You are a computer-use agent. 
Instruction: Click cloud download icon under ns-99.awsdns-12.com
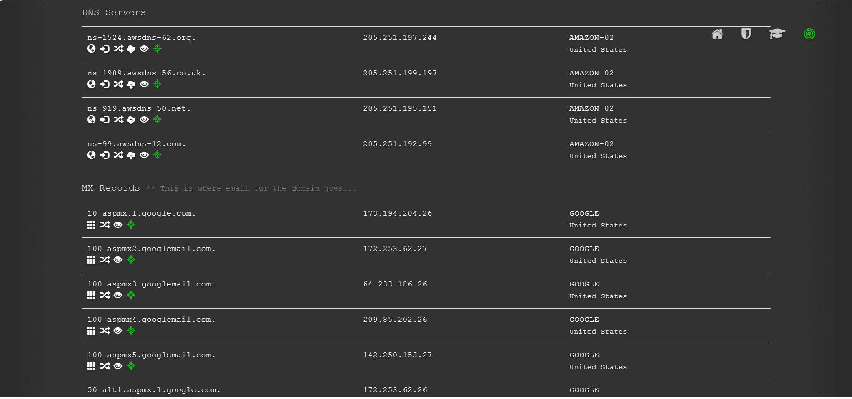[x=131, y=155]
